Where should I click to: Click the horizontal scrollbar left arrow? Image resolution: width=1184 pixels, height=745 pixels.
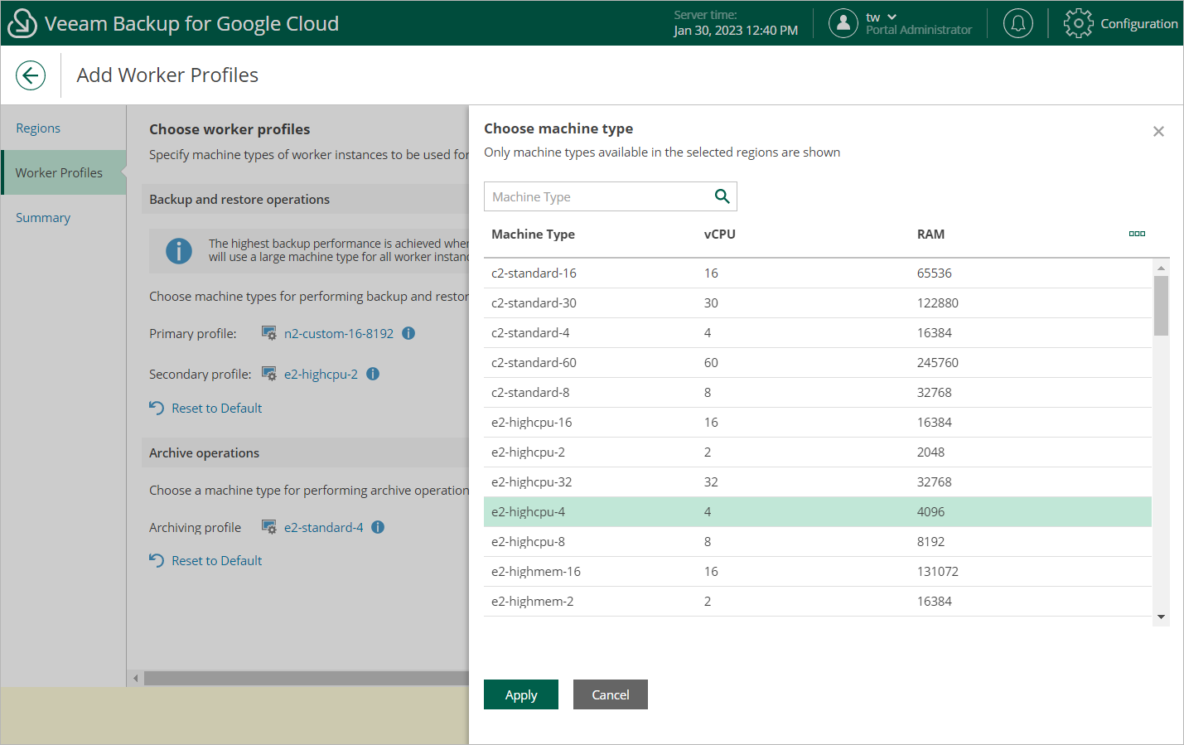pos(135,678)
